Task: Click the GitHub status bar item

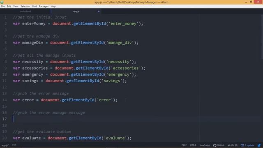Action: 219,145
